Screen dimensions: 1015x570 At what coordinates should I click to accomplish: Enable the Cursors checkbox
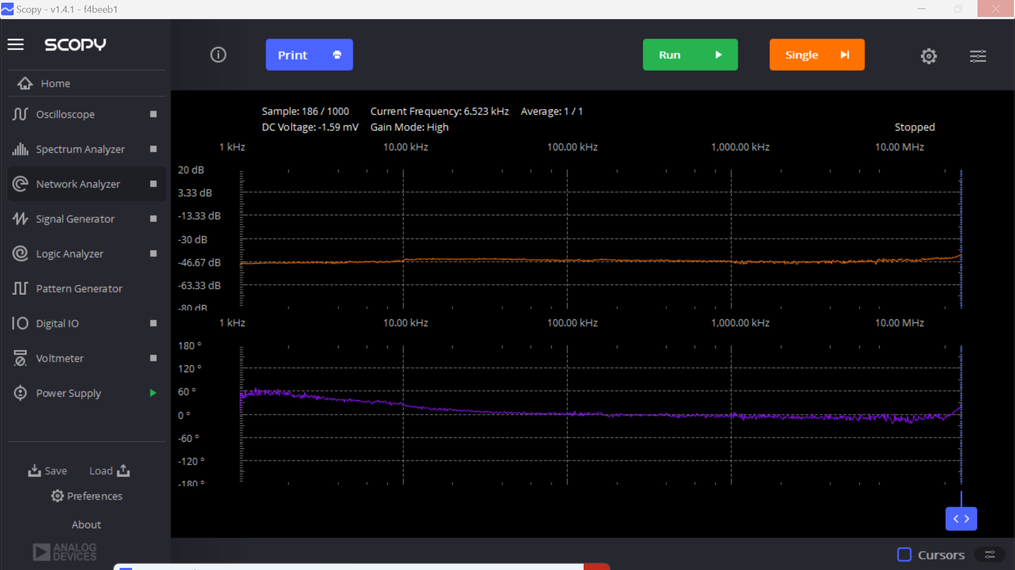click(905, 555)
